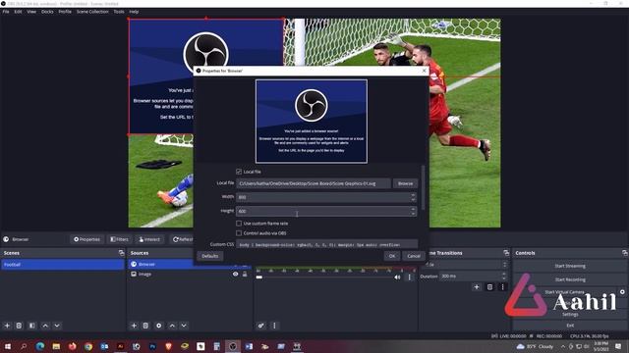The height and width of the screenshot is (353, 629).
Task: Decrease the Height spinner value
Action: 413,214
